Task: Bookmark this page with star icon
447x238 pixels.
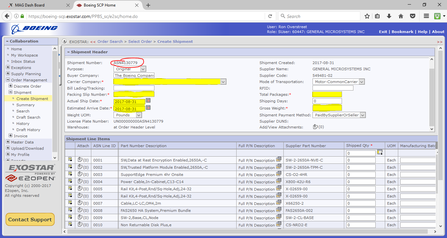Action: click(x=367, y=16)
